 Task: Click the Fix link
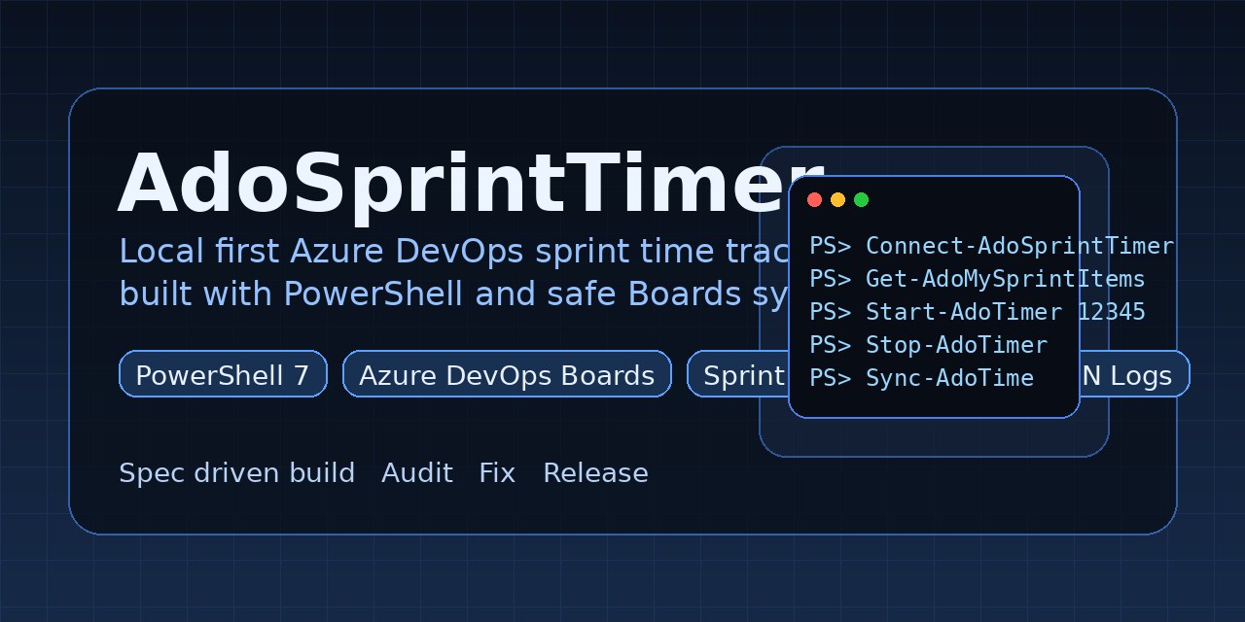tap(497, 473)
